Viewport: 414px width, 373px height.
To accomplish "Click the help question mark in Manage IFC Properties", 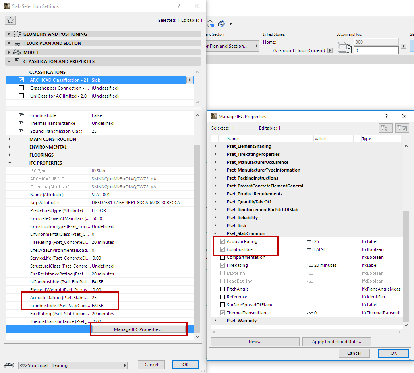I will pos(387,116).
